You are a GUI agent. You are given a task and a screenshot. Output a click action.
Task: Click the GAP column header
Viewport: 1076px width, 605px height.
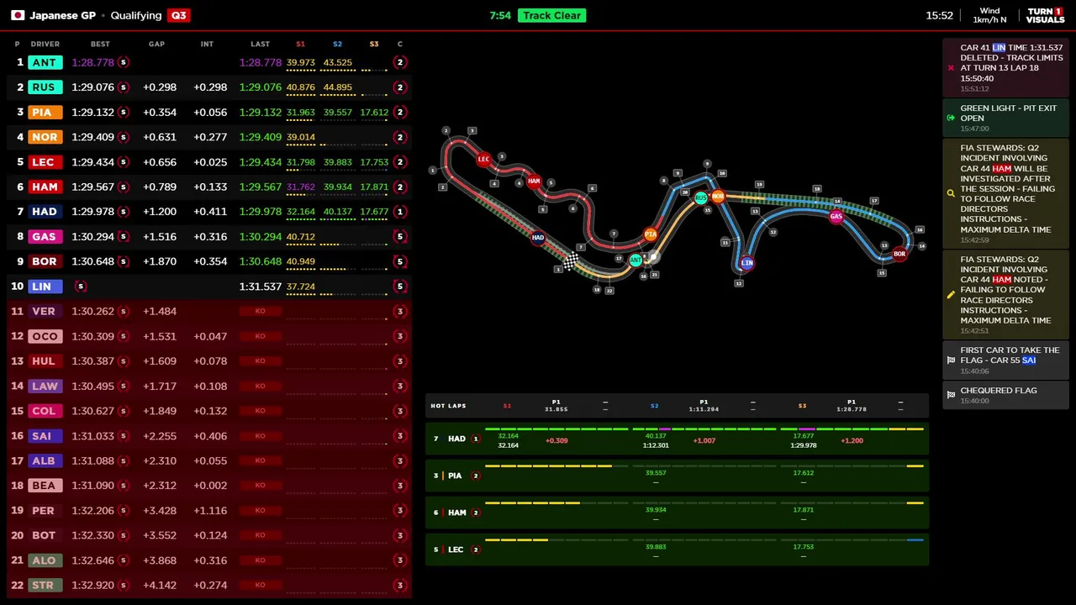[x=156, y=44]
